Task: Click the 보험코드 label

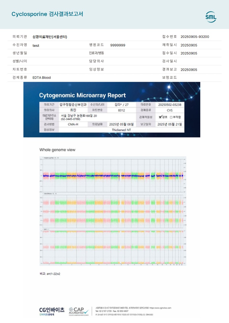Action: [x=169, y=77]
